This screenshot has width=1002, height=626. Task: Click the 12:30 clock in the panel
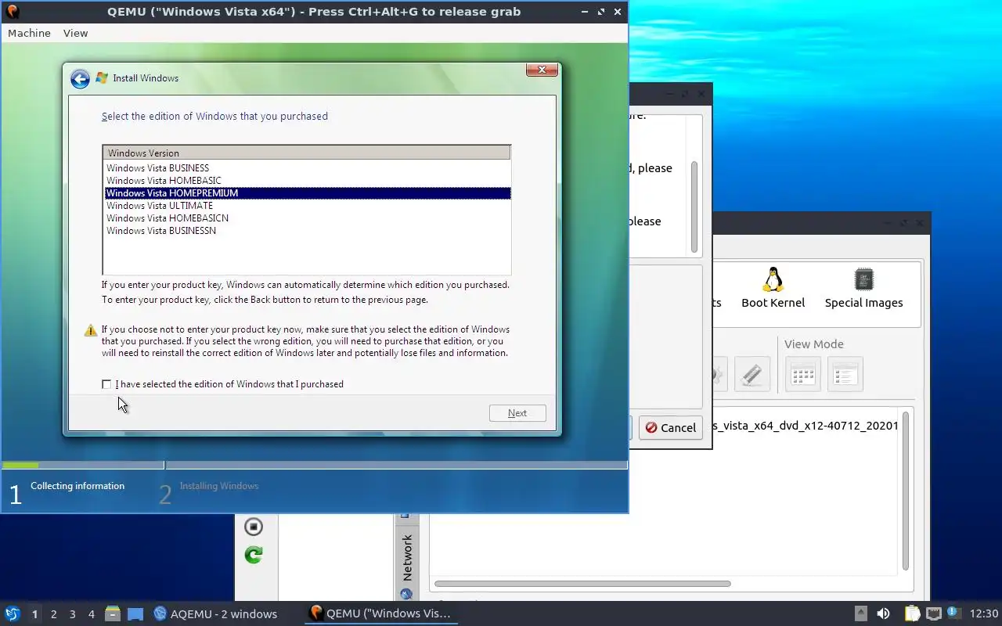coord(984,613)
